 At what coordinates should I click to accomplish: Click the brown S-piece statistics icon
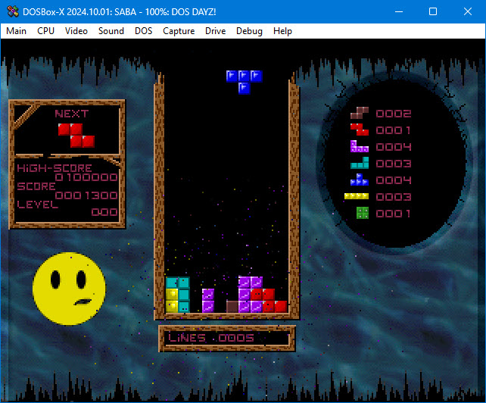point(360,113)
